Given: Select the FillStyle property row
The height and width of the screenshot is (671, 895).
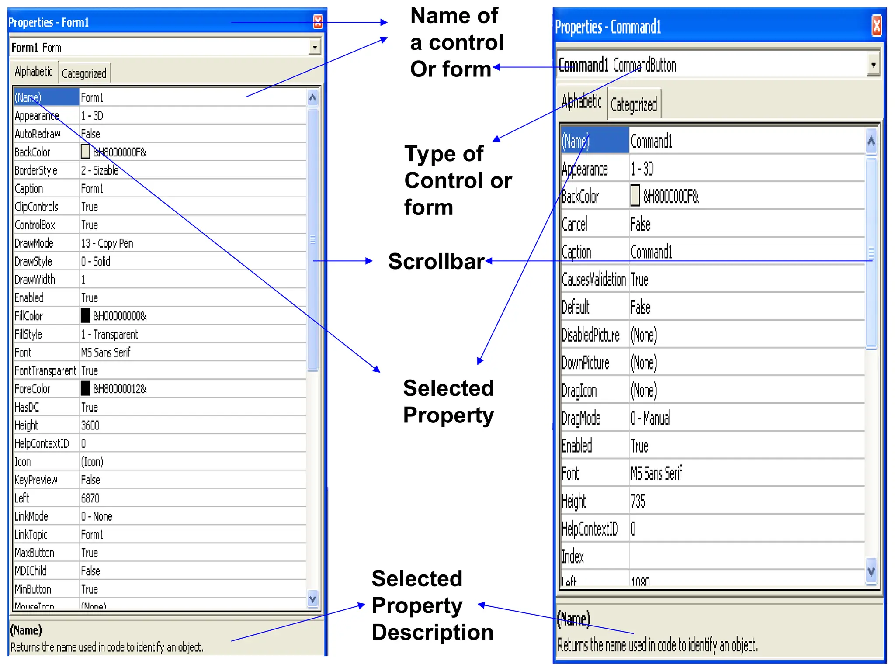Looking at the screenshot, I should click(160, 334).
